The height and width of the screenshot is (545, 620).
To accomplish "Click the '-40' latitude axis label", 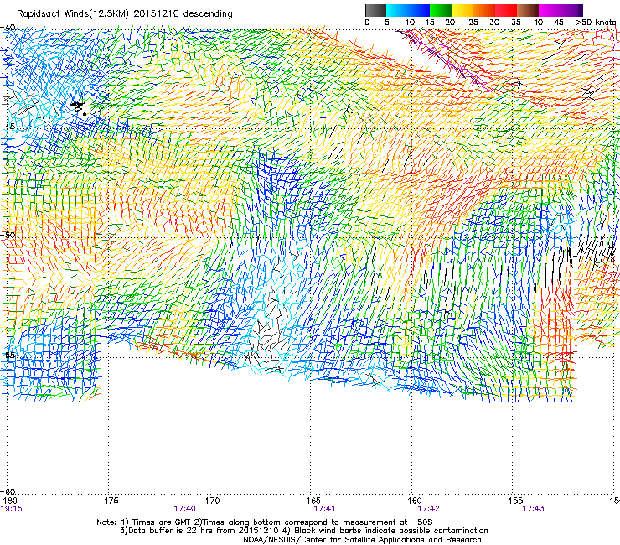I will (x=8, y=28).
